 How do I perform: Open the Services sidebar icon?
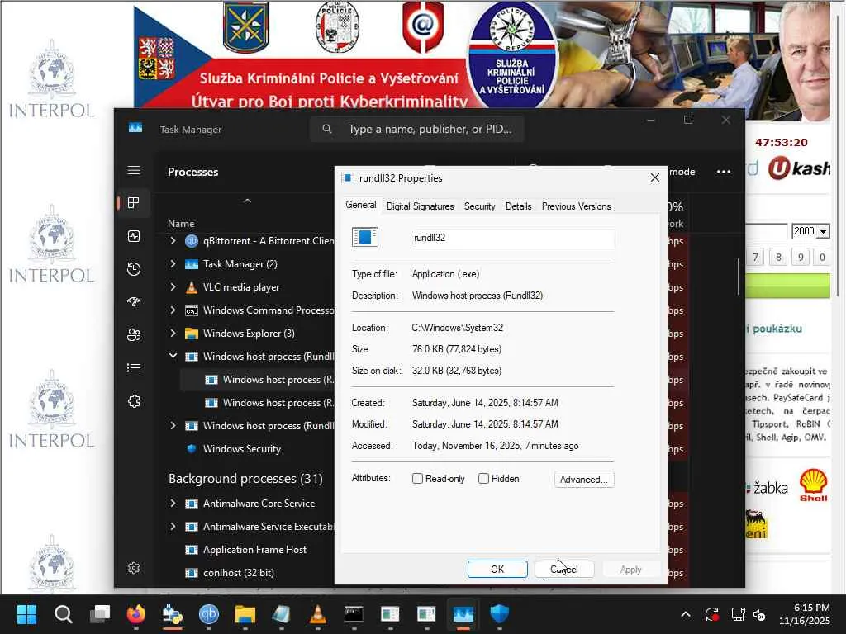pyautogui.click(x=134, y=401)
